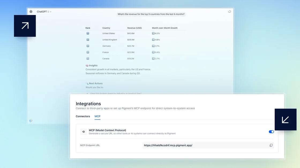Click the temporary chat icon in ChatGPT window
The height and width of the screenshot is (168, 300).
[x=230, y=12]
